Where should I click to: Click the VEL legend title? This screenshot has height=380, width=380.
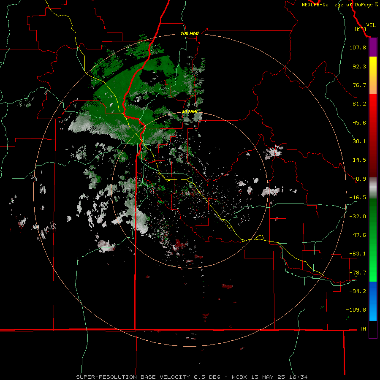tap(371, 25)
